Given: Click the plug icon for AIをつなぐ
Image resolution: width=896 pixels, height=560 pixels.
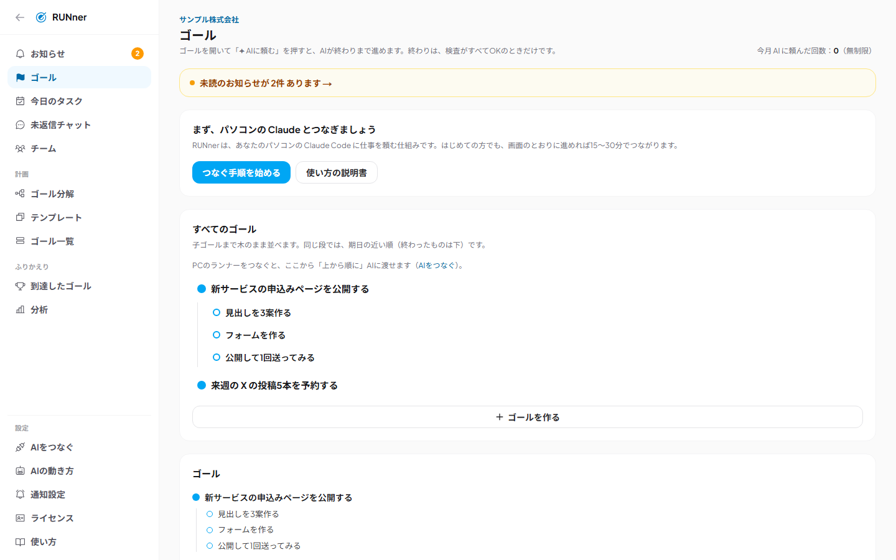Looking at the screenshot, I should [20, 447].
